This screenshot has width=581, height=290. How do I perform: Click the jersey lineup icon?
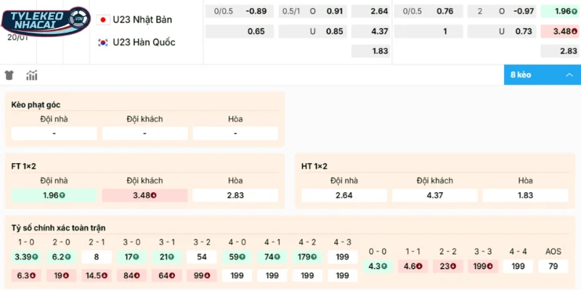(9, 75)
